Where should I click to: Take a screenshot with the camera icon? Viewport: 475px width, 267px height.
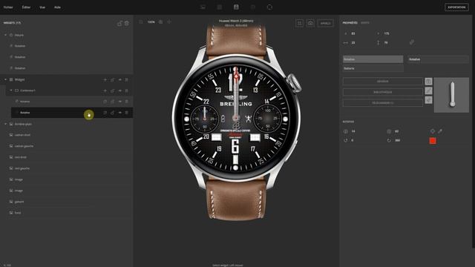[x=310, y=23]
